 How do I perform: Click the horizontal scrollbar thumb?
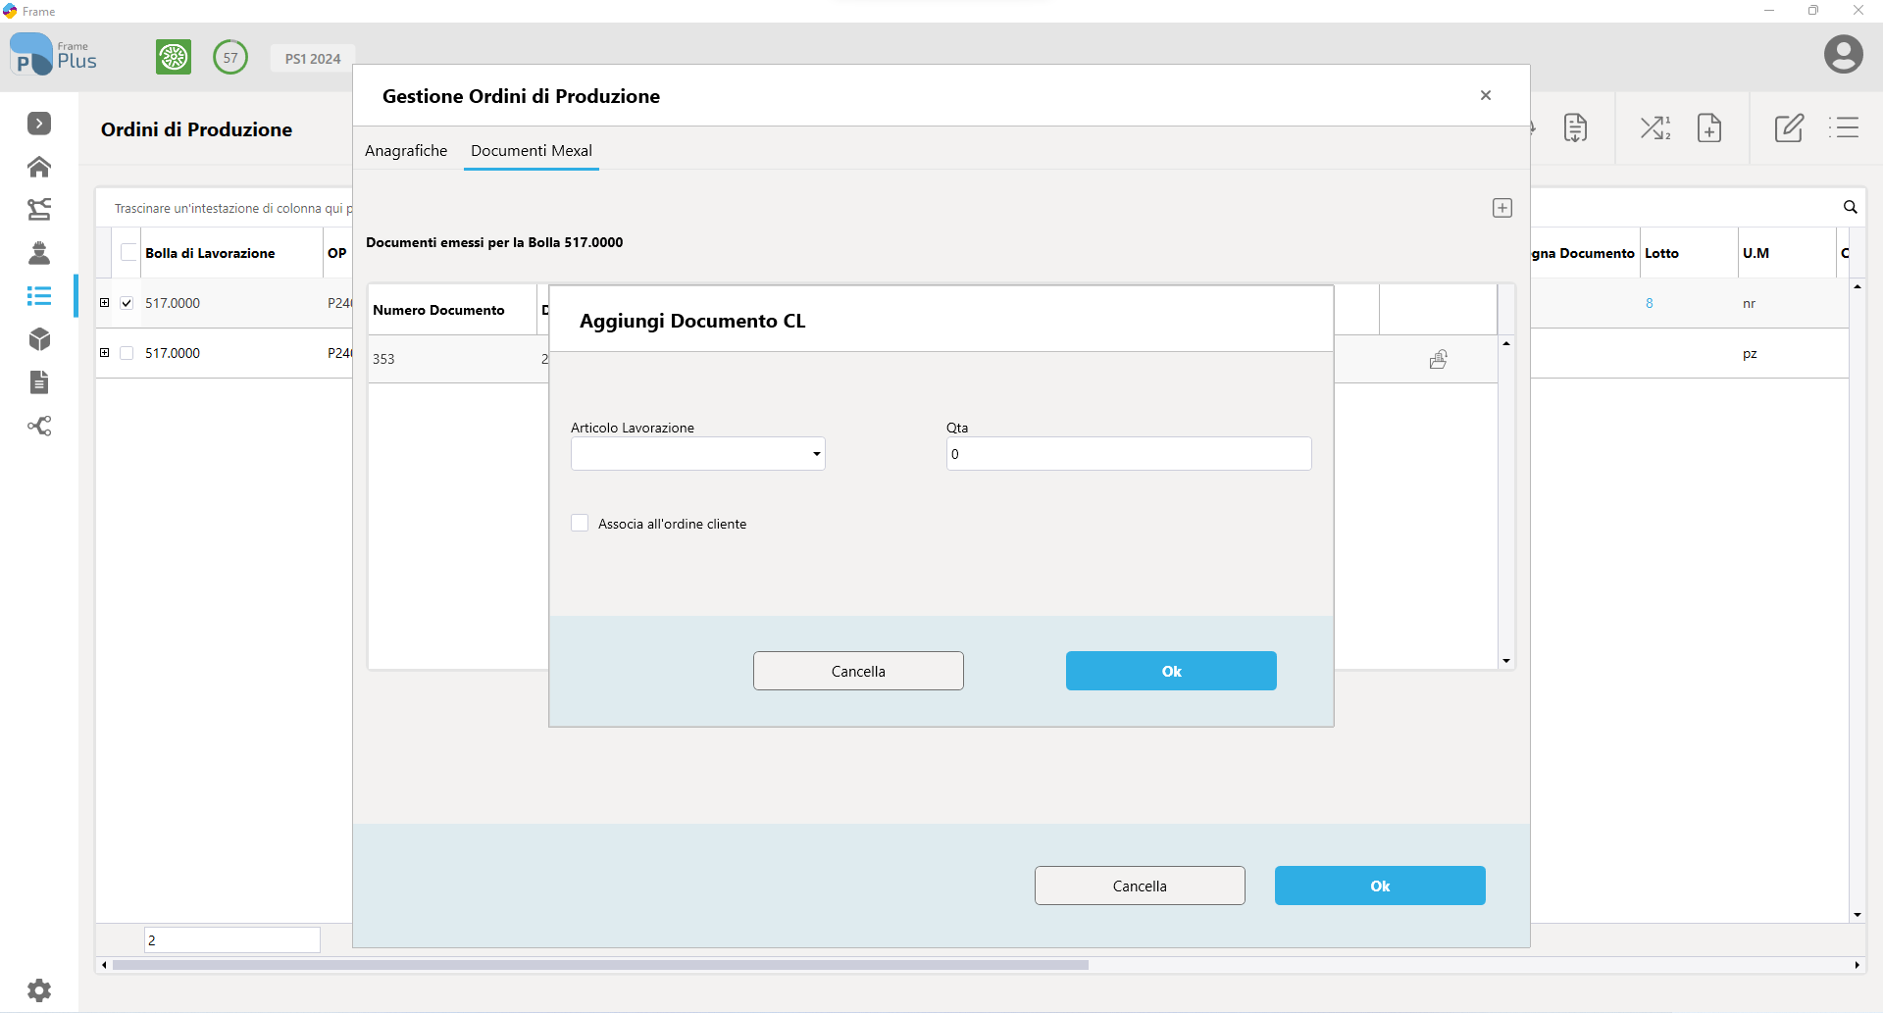coord(600,965)
